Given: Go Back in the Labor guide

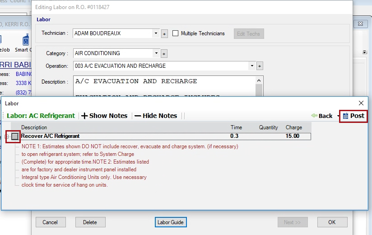Looking at the screenshot, I should pyautogui.click(x=321, y=116).
